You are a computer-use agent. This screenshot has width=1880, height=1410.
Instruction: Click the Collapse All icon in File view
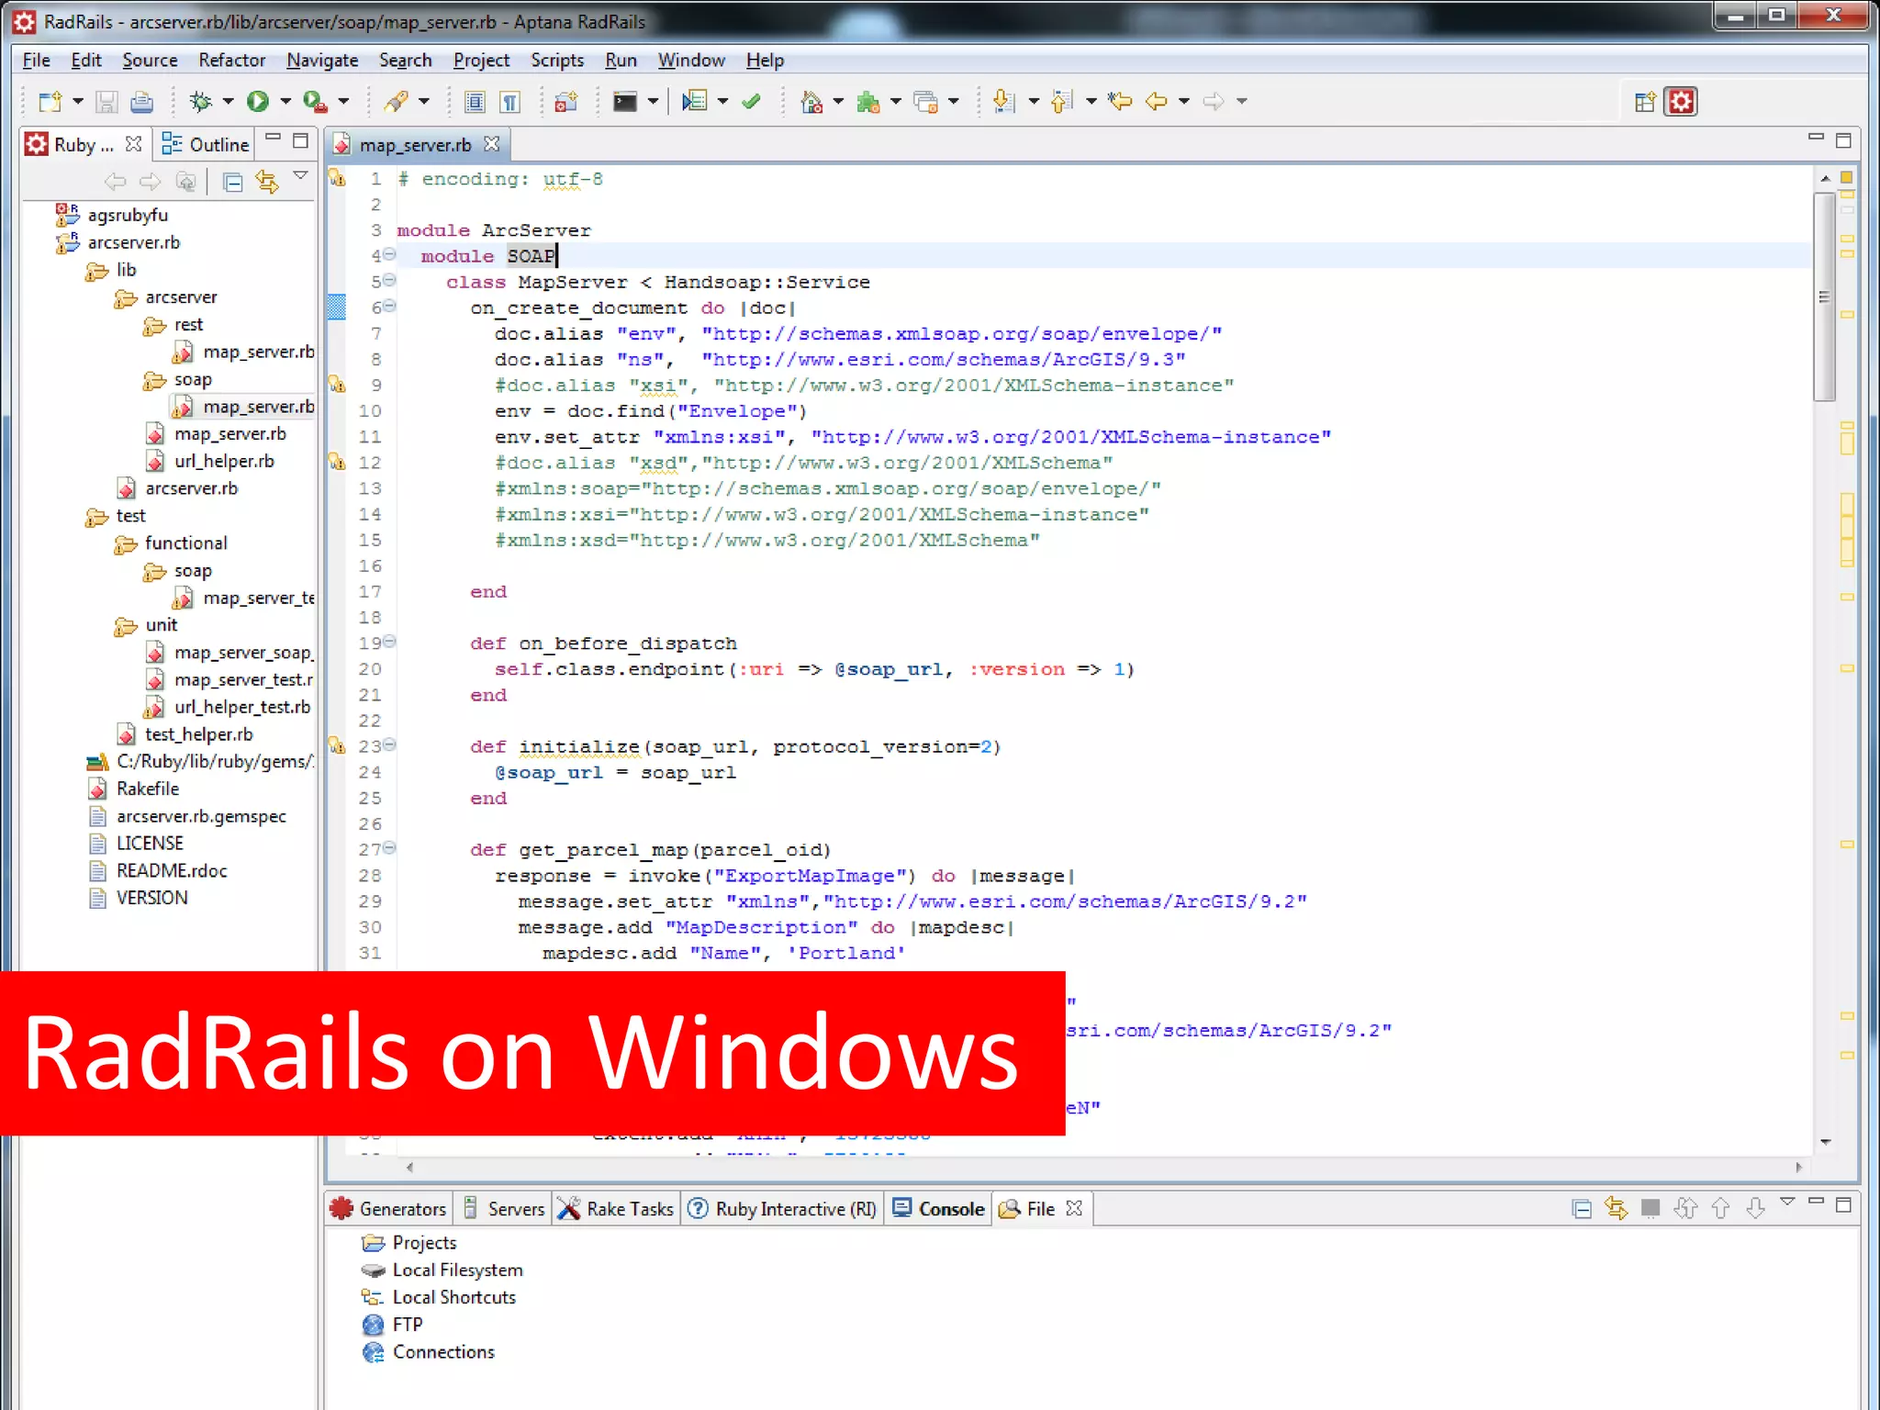pyautogui.click(x=1582, y=1209)
